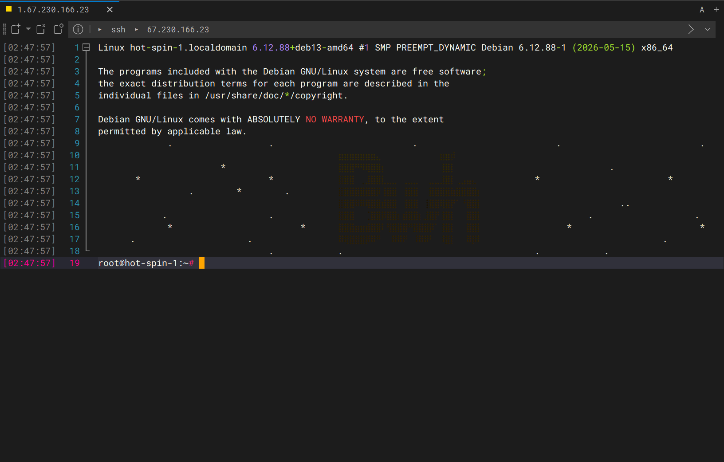This screenshot has width=724, height=462.
Task: Click the pink [02:47:57] timestamp on line 19
Action: (x=29, y=263)
